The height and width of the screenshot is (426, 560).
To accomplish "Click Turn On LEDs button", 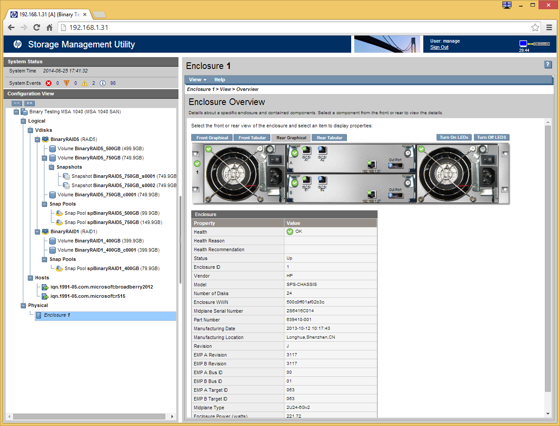I will (x=454, y=137).
